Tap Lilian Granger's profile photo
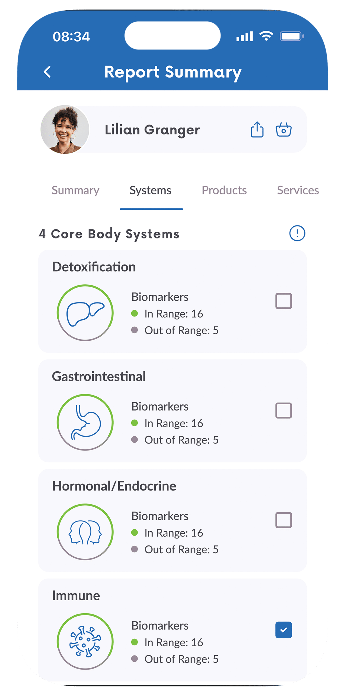Screen dimensions: 344x696 (x=65, y=129)
